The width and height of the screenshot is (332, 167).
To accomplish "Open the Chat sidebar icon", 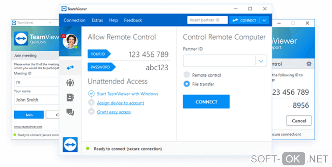I will (70, 112).
